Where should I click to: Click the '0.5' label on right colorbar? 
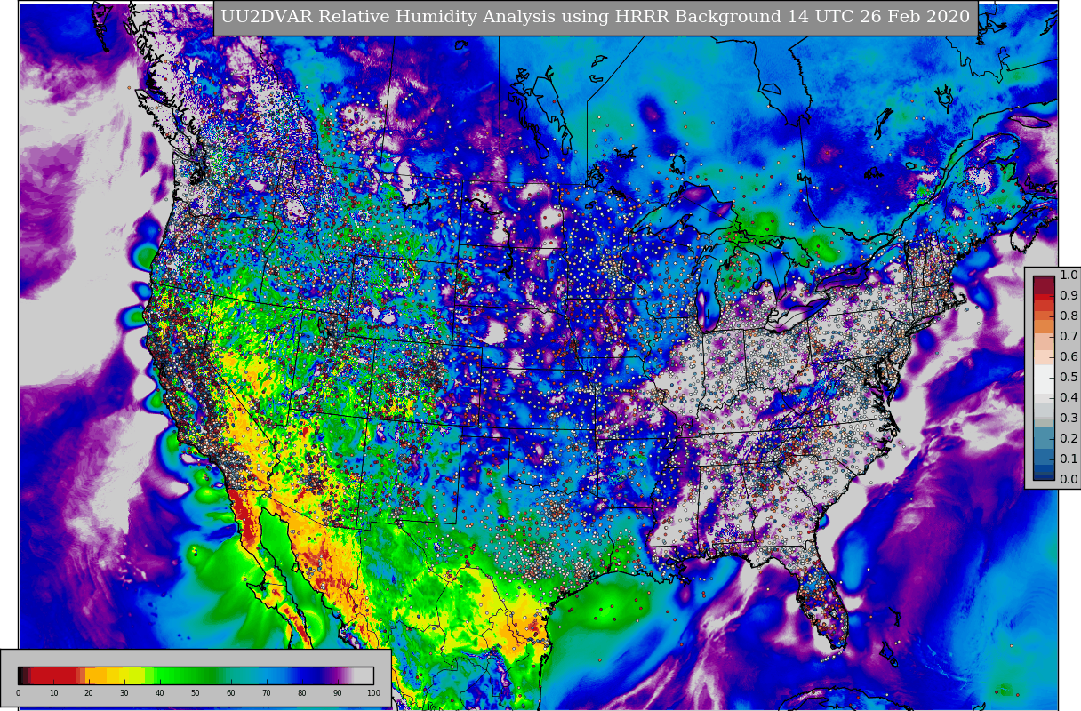1069,377
